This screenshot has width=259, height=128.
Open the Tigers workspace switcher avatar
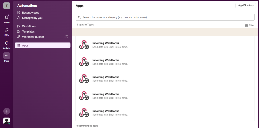point(7,6)
